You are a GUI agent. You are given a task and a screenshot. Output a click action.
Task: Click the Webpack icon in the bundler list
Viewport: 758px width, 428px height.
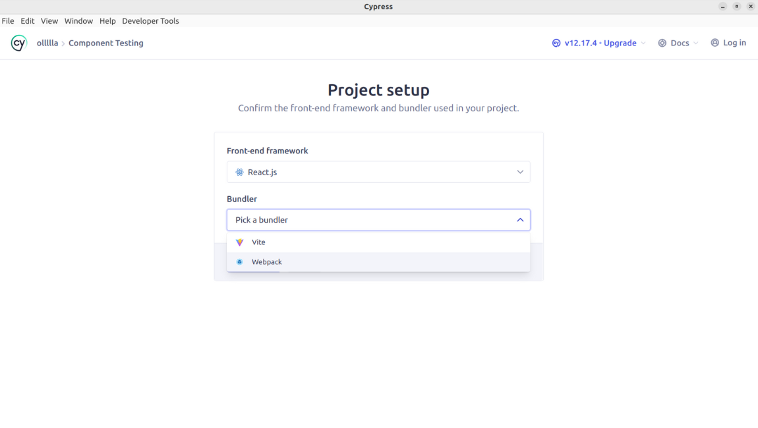click(239, 261)
